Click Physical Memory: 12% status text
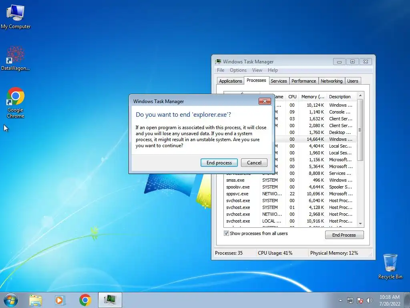 click(334, 253)
